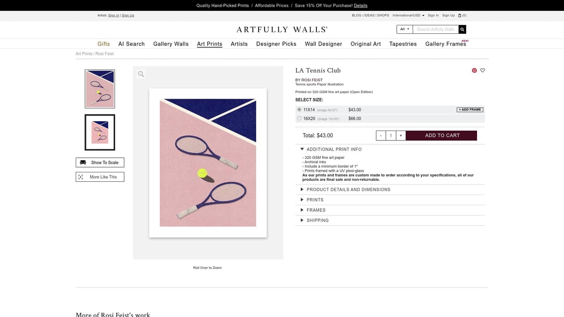Open the Wall Designer menu item
The width and height of the screenshot is (564, 317).
[x=323, y=44]
